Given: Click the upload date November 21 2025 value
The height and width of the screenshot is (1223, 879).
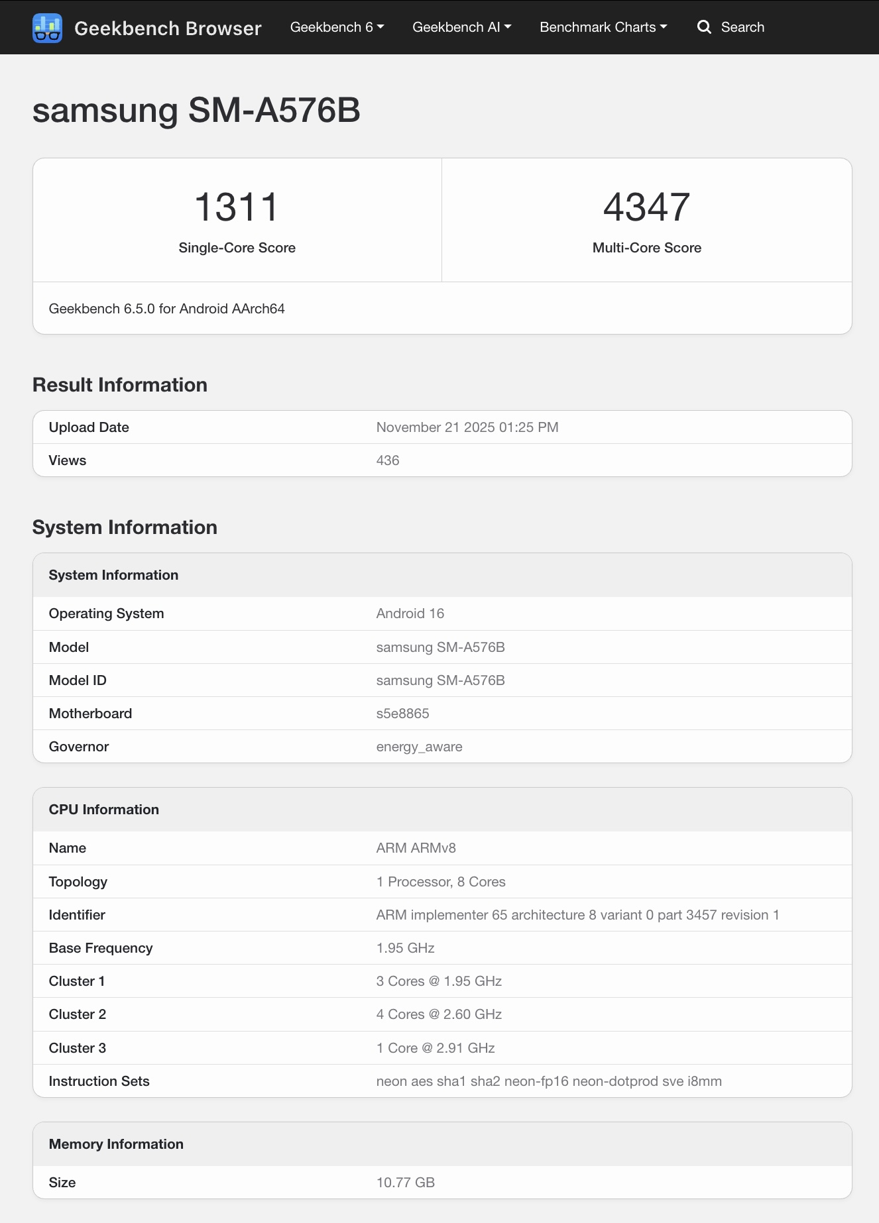Looking at the screenshot, I should coord(467,427).
